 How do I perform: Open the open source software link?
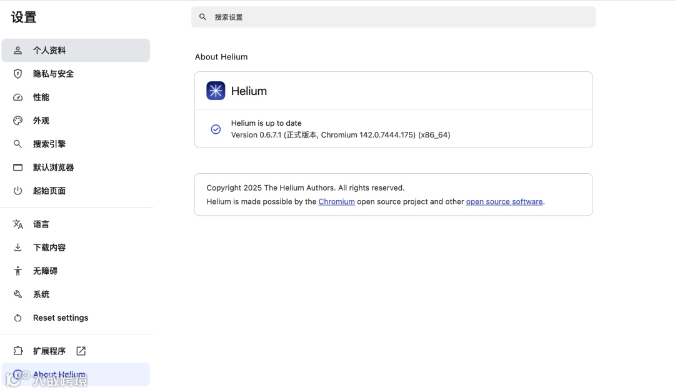pos(504,201)
